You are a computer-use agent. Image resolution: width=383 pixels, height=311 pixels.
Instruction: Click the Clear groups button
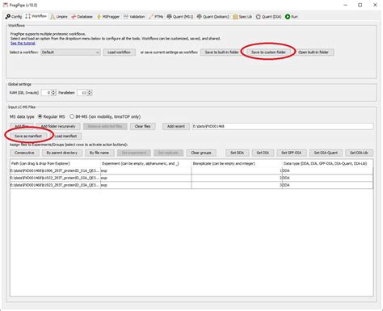click(x=201, y=153)
